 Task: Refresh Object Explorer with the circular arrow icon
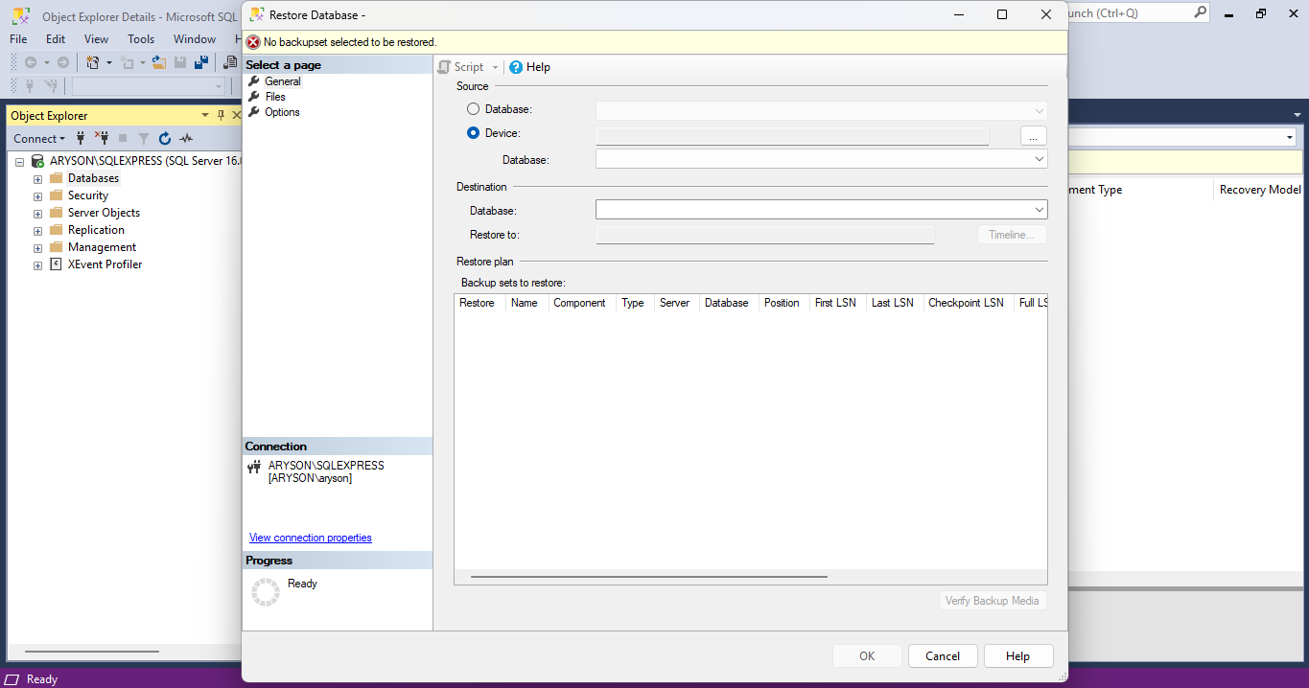click(x=165, y=139)
